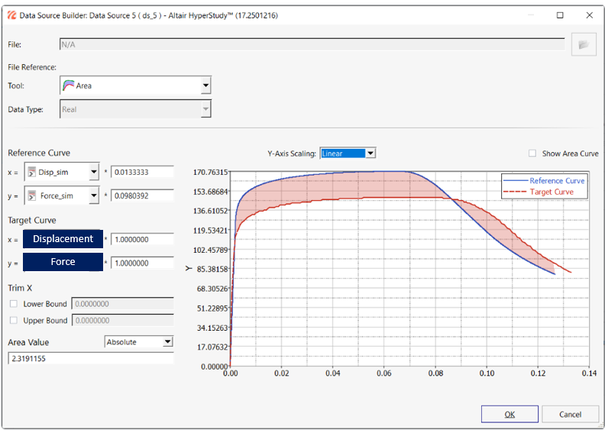Click the Upper Bound value field

[123, 320]
